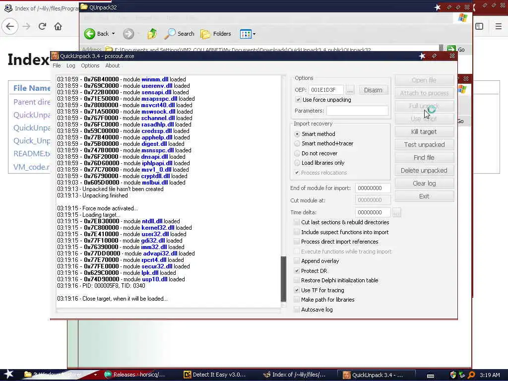Click the Test unpacked button
The width and height of the screenshot is (508, 381).
[424, 144]
